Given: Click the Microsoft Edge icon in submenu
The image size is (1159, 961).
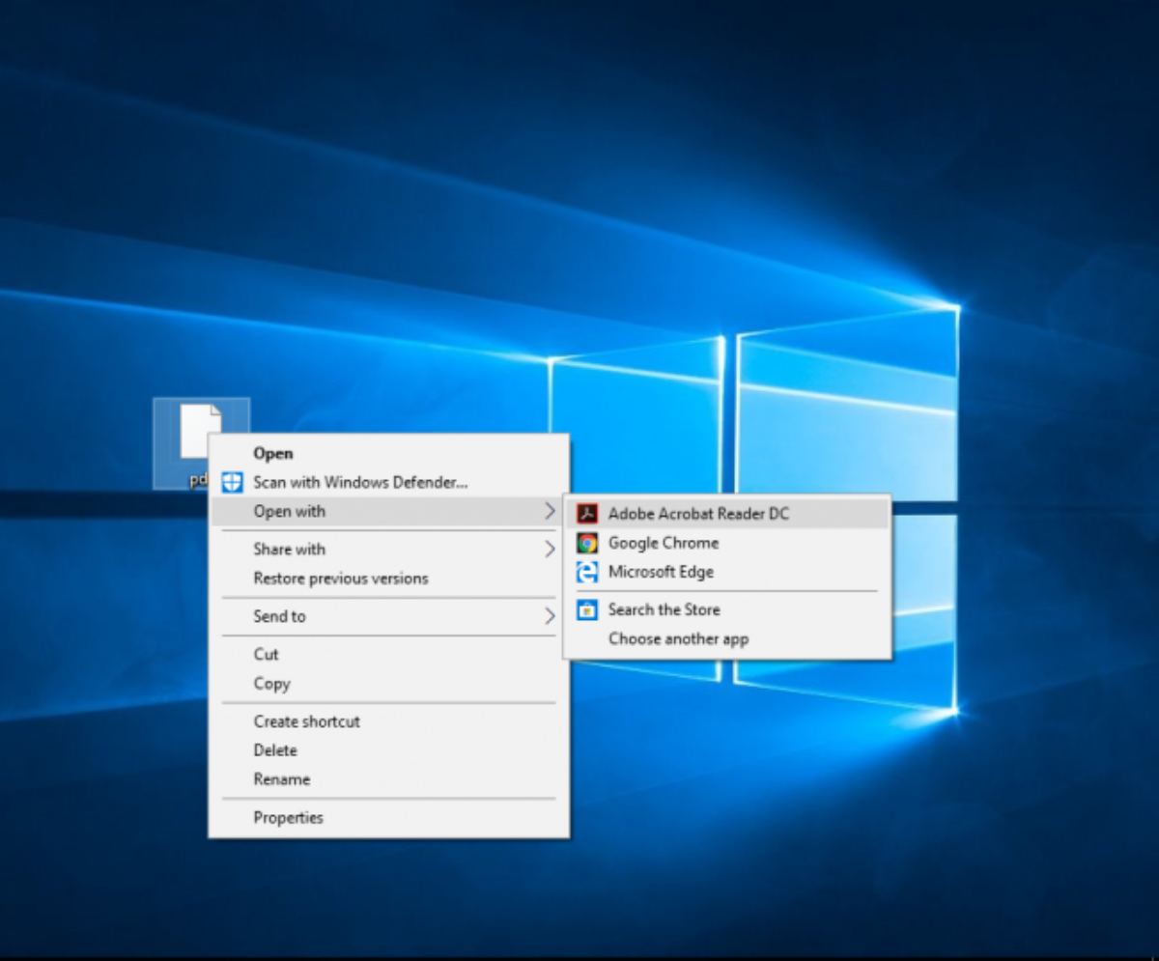Looking at the screenshot, I should pyautogui.click(x=587, y=572).
